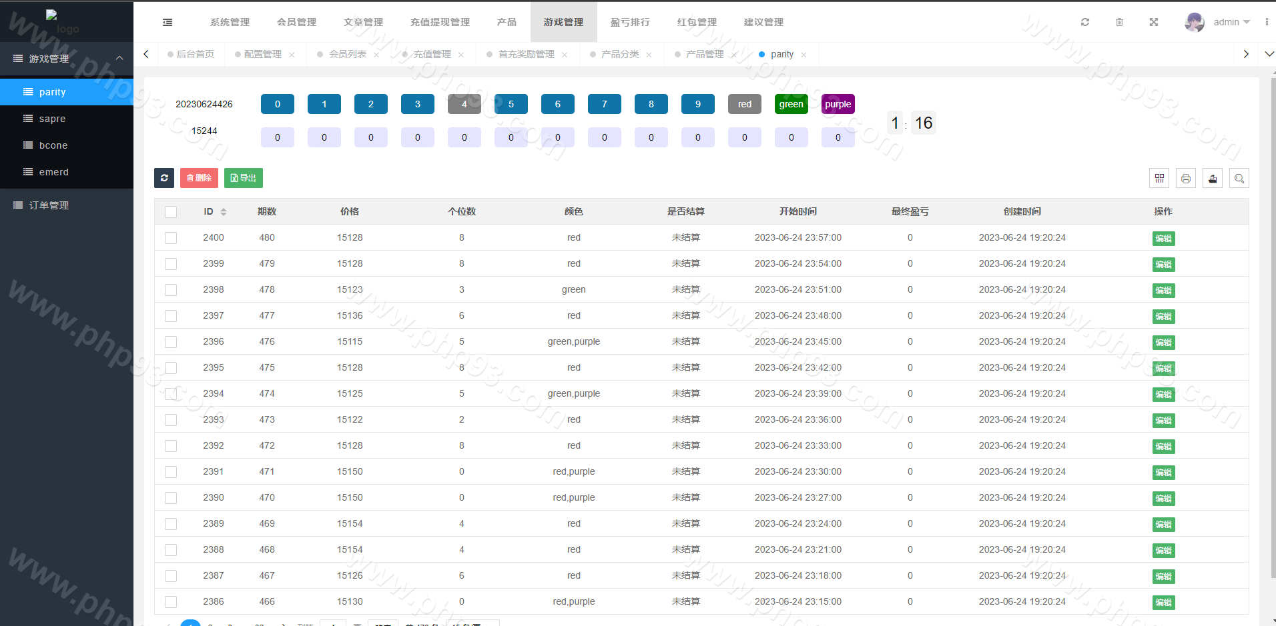Switch to the 会员列表 tab
1276x626 pixels.
click(x=347, y=54)
